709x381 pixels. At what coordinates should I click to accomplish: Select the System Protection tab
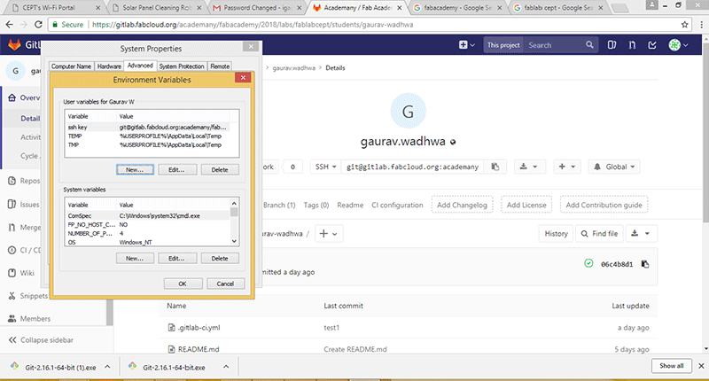tap(182, 66)
